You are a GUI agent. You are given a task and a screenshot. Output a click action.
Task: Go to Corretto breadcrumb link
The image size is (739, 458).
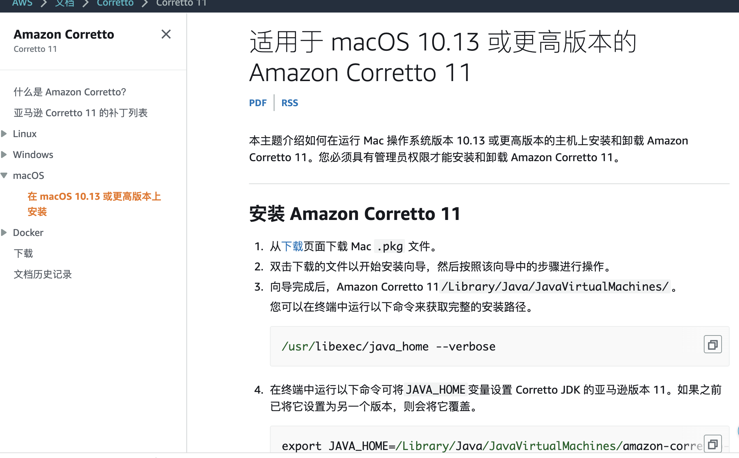click(115, 3)
